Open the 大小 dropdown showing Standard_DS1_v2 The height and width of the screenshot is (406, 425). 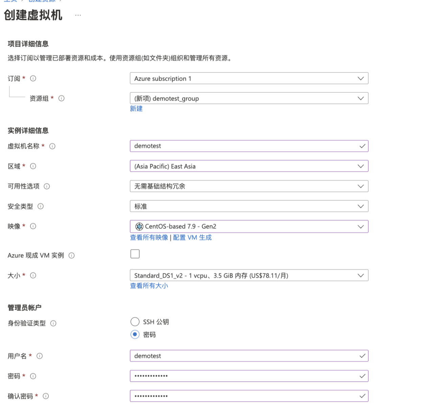pos(249,275)
